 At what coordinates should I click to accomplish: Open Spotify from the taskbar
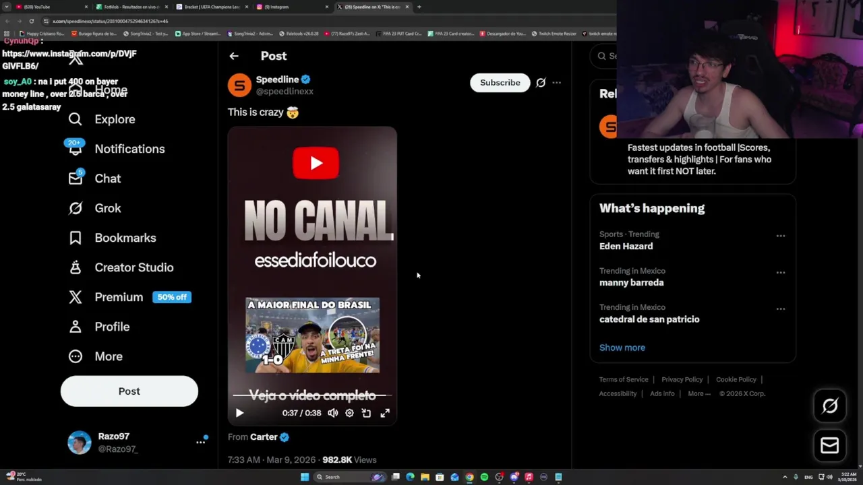pyautogui.click(x=484, y=477)
